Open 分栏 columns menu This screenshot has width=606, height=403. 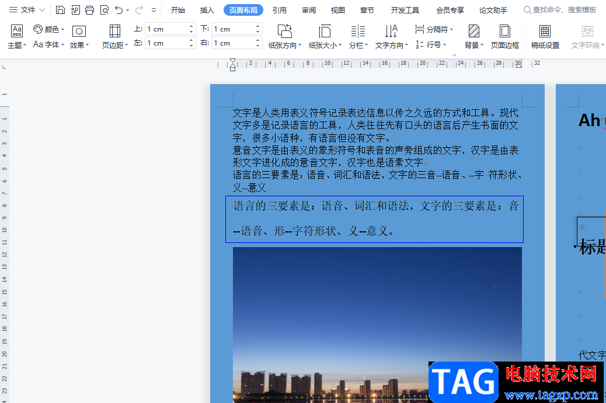click(358, 37)
